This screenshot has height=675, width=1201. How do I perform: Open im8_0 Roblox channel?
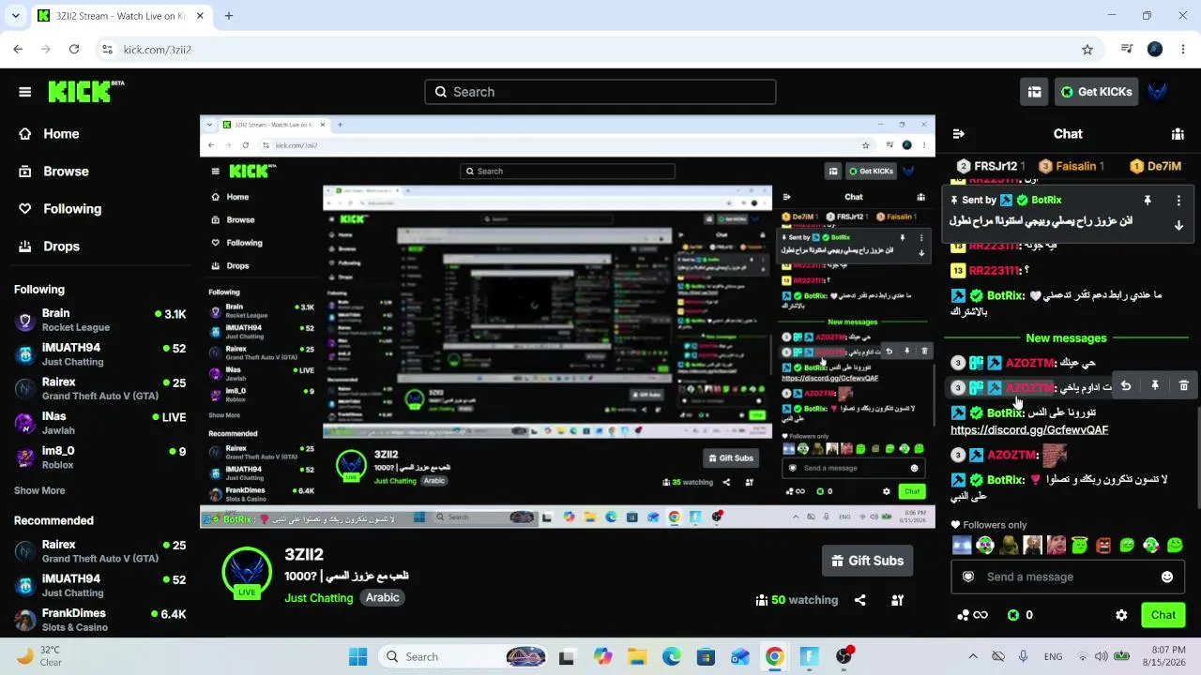pos(100,457)
